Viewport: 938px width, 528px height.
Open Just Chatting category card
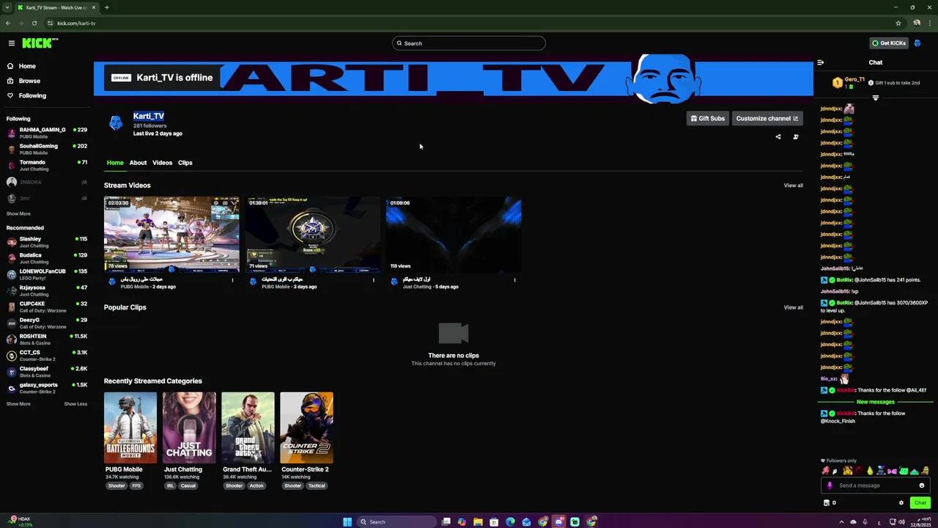click(x=189, y=428)
